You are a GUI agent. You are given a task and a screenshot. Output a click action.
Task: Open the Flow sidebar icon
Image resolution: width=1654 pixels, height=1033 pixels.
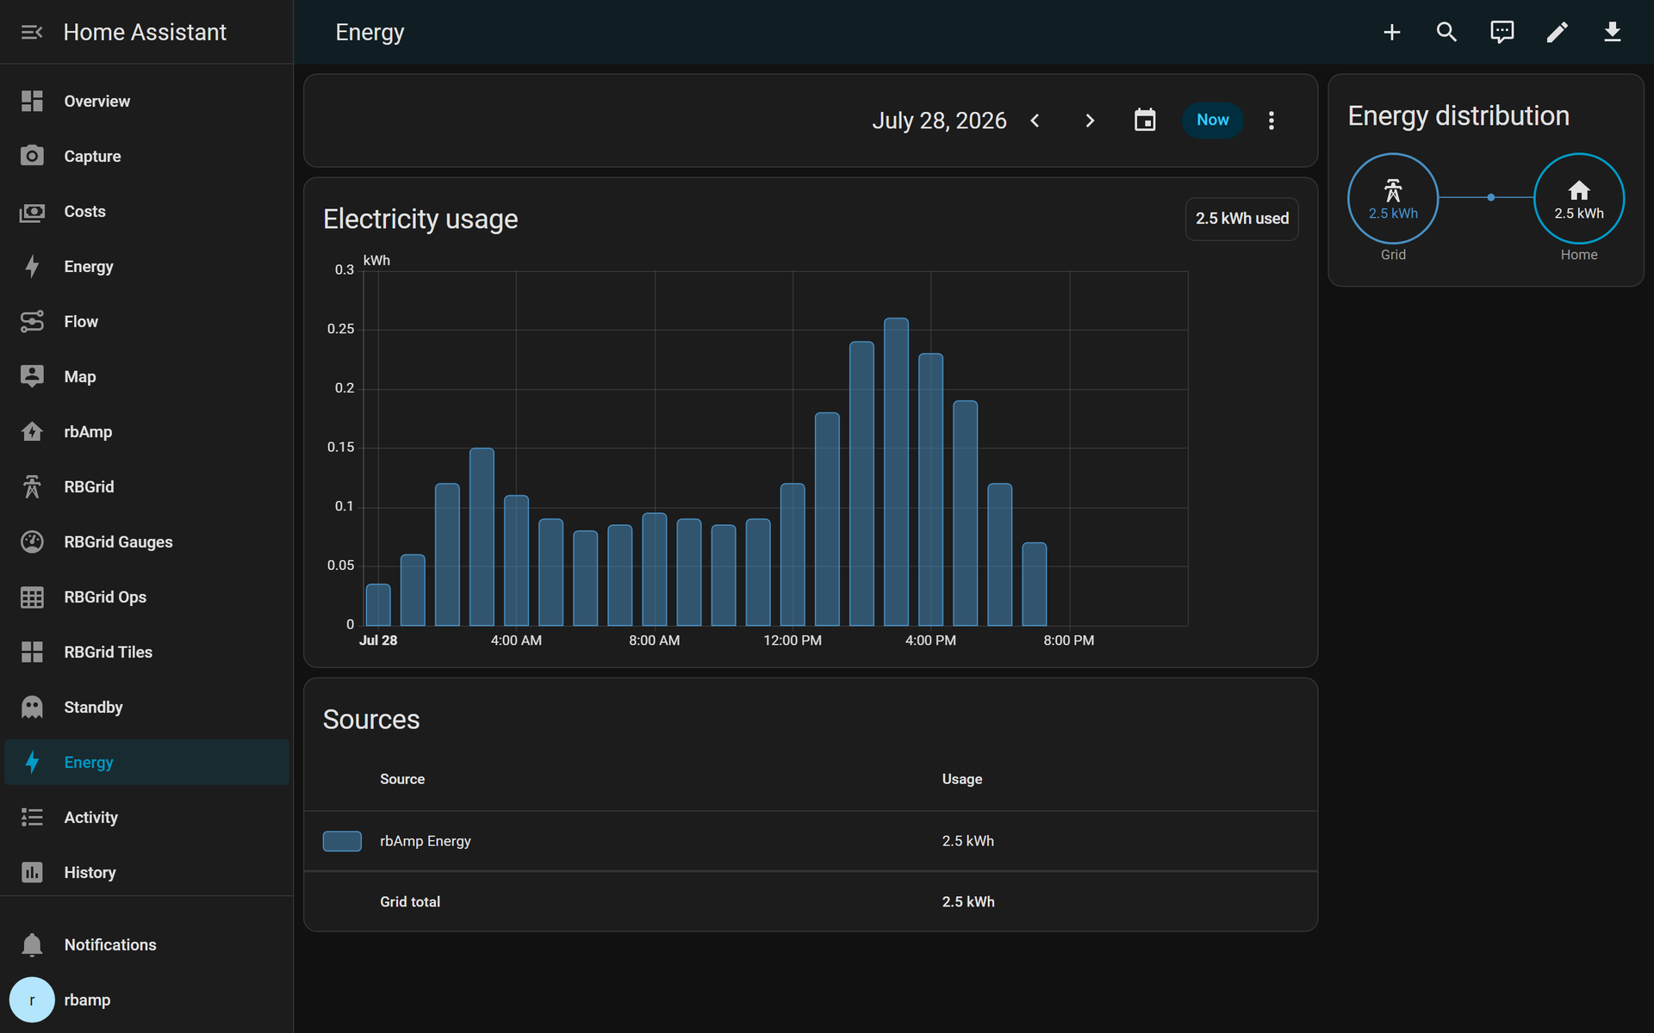coord(32,321)
